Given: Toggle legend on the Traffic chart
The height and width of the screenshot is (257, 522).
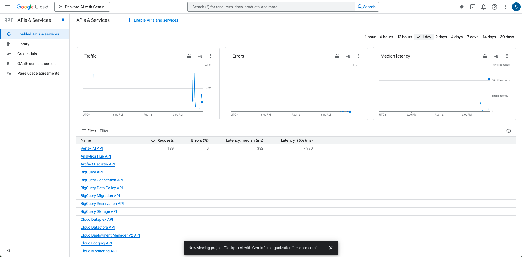Looking at the screenshot, I should click(x=189, y=56).
